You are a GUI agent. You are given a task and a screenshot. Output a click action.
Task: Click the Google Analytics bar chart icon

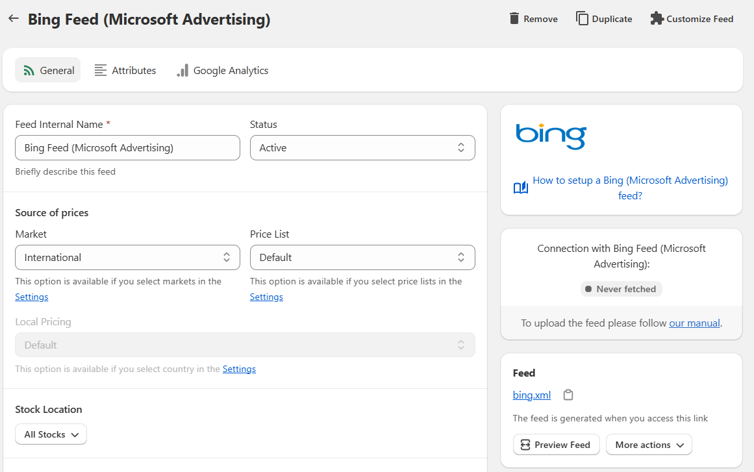click(x=182, y=71)
